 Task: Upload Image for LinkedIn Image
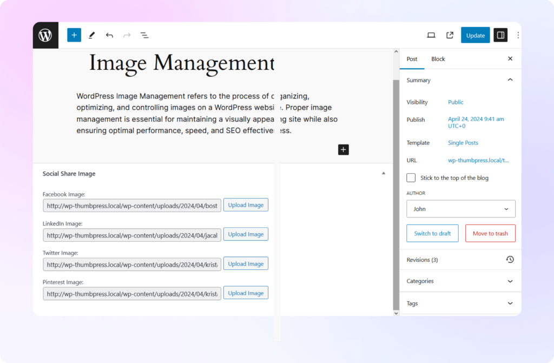point(246,234)
